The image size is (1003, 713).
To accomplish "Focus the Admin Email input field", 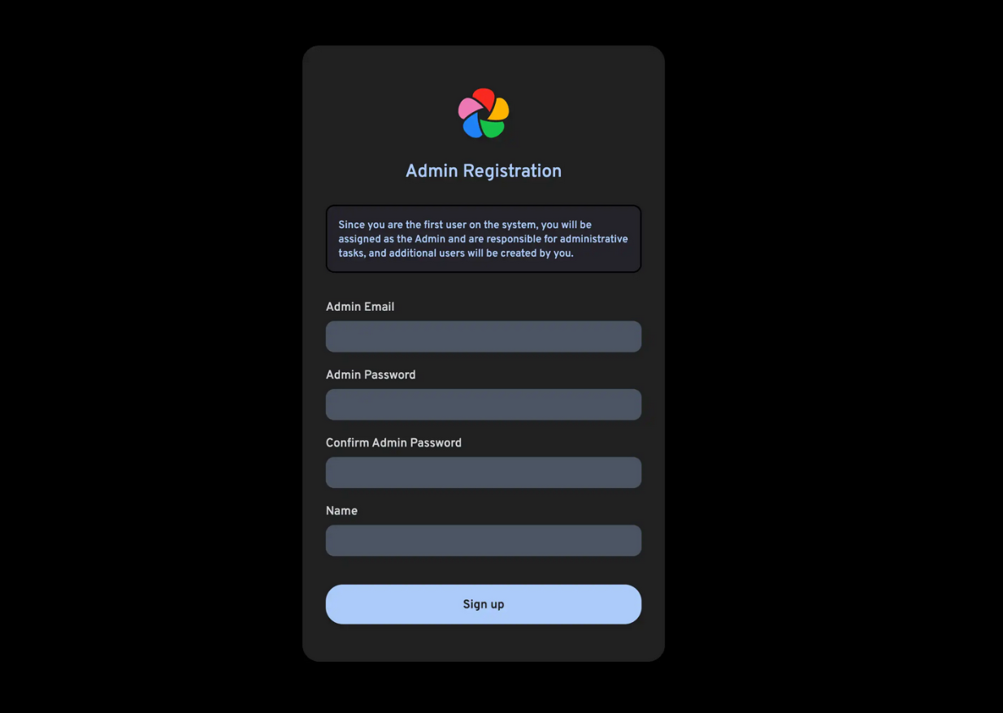I will coord(484,336).
